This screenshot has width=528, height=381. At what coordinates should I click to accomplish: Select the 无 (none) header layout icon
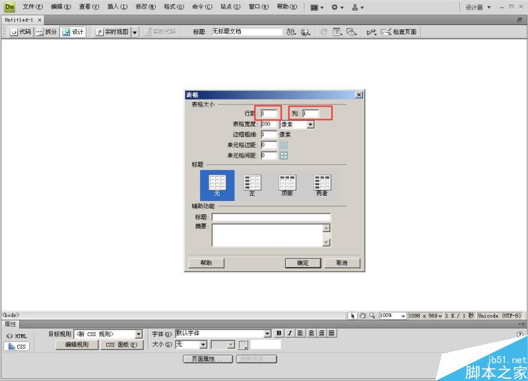click(217, 183)
